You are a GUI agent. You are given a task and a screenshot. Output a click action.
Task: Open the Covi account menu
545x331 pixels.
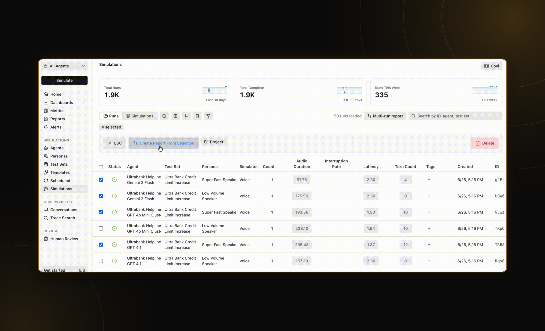click(491, 66)
